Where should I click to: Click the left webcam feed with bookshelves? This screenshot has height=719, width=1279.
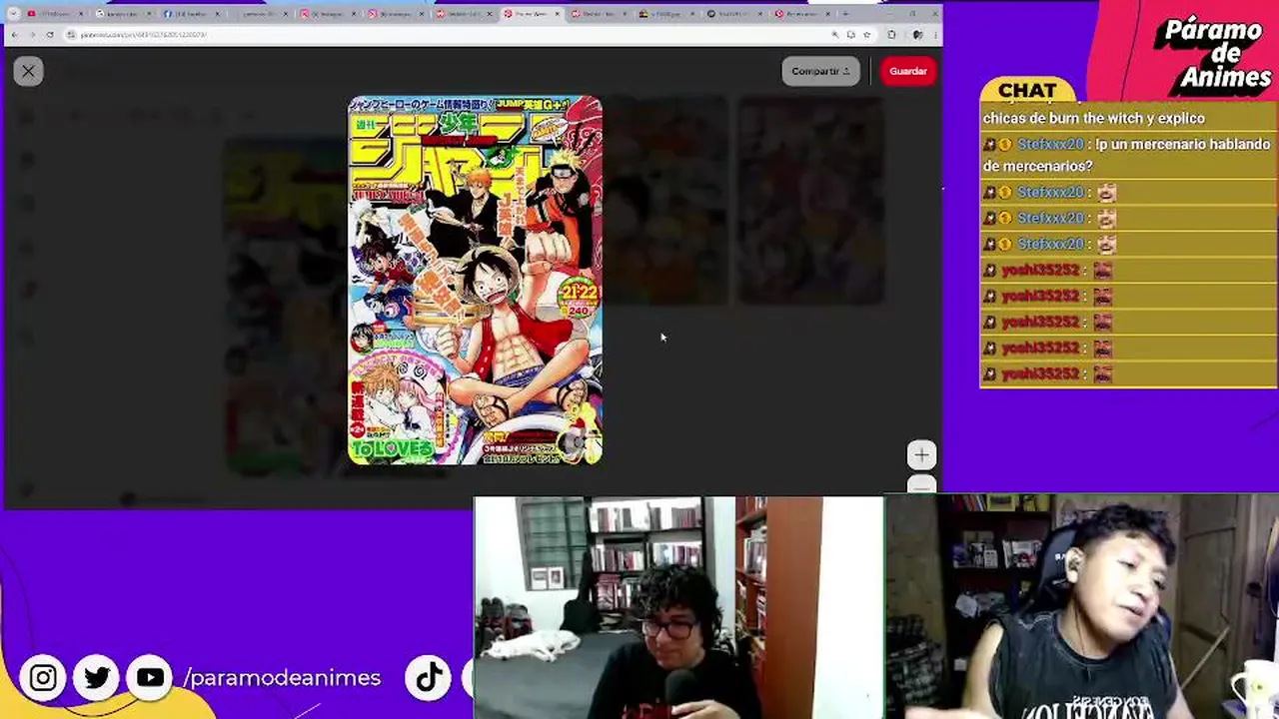[x=678, y=607]
